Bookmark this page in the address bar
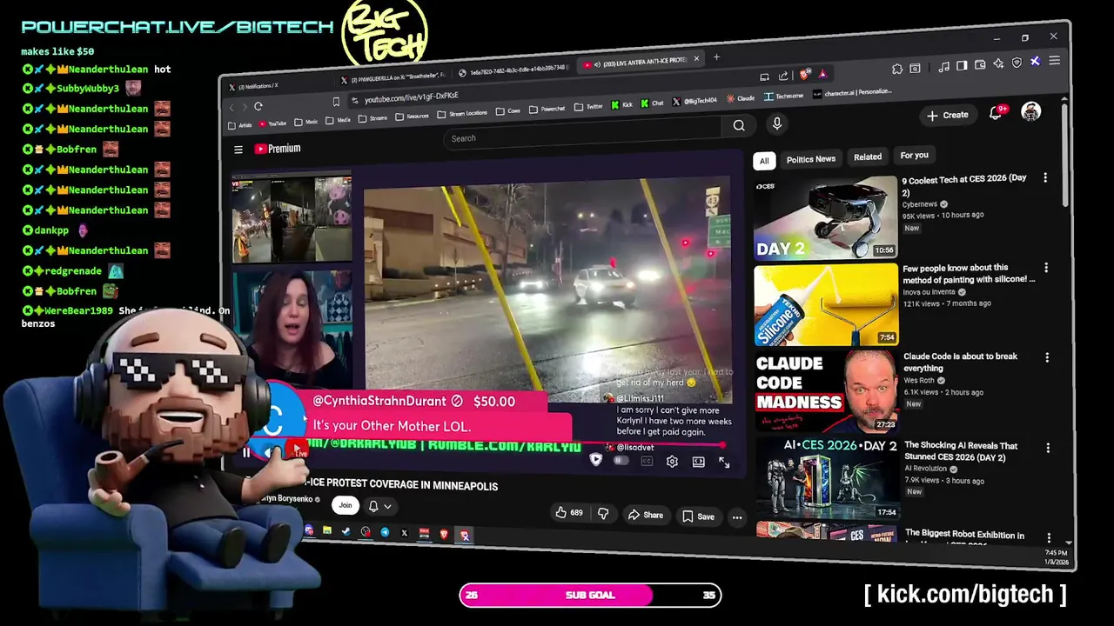This screenshot has height=626, width=1114. pos(336,102)
